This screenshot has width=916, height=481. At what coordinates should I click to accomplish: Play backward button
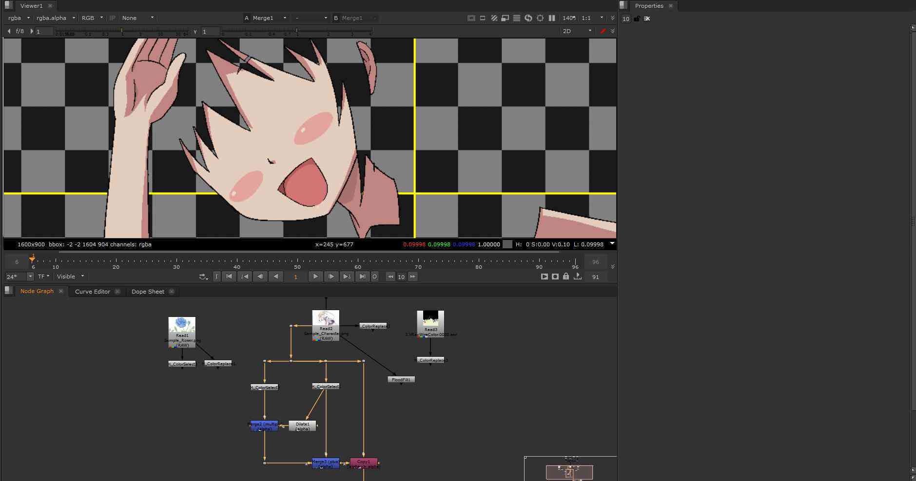pos(276,277)
